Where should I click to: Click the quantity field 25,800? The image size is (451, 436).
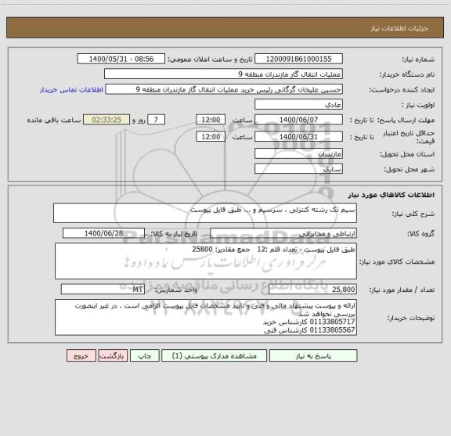click(x=312, y=290)
